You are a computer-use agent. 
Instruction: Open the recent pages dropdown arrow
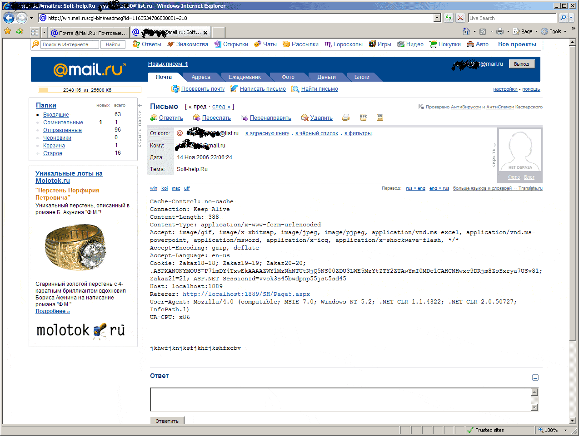point(31,18)
